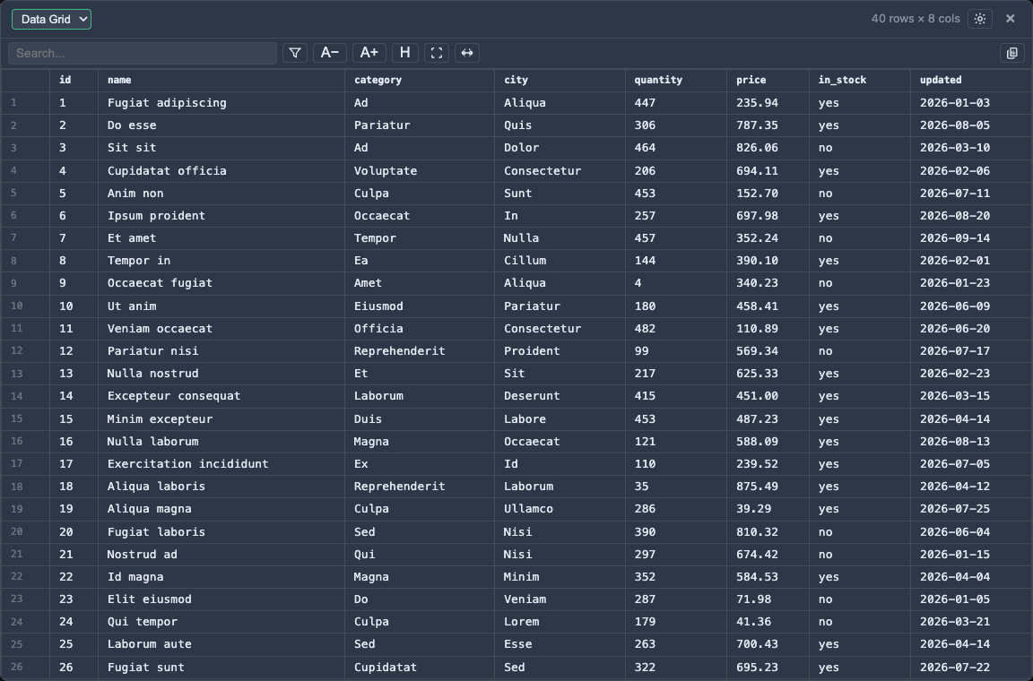Click the 'Veniam' city cell

coord(560,599)
